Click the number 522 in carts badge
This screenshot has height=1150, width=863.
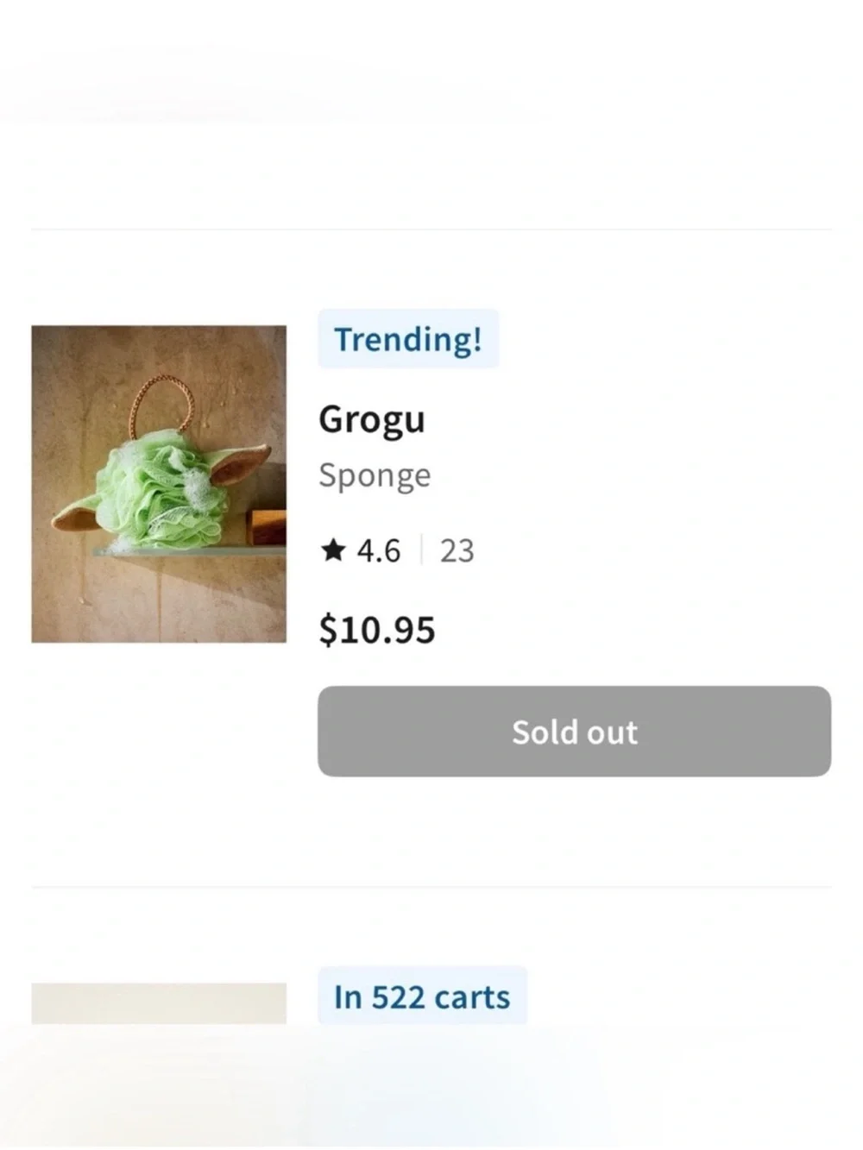(398, 997)
